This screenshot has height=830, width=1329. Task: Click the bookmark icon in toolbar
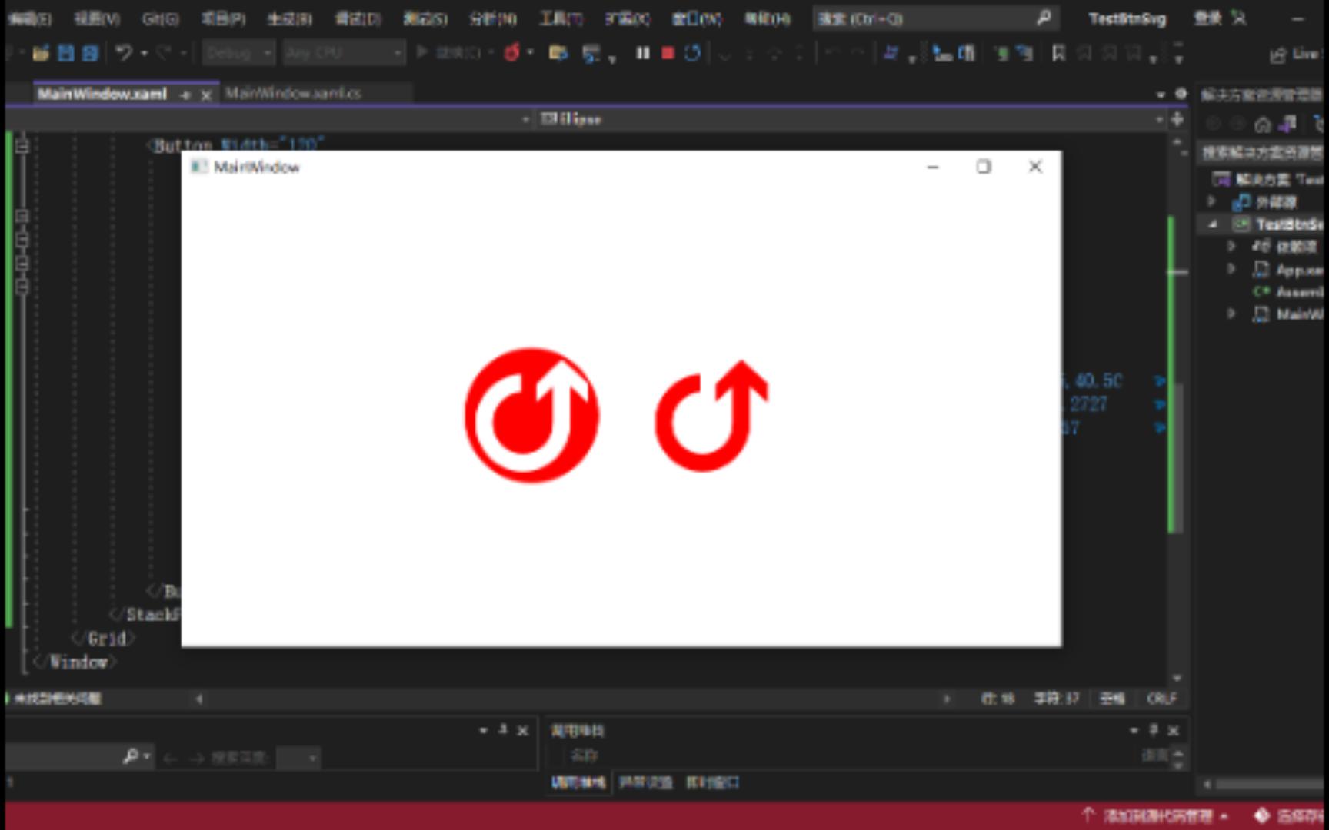(1059, 52)
